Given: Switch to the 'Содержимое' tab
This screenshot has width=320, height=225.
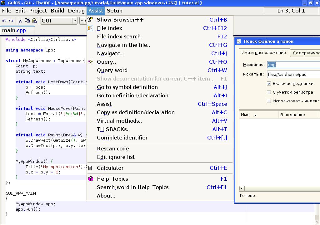Looking at the screenshot, I should coord(306,53).
